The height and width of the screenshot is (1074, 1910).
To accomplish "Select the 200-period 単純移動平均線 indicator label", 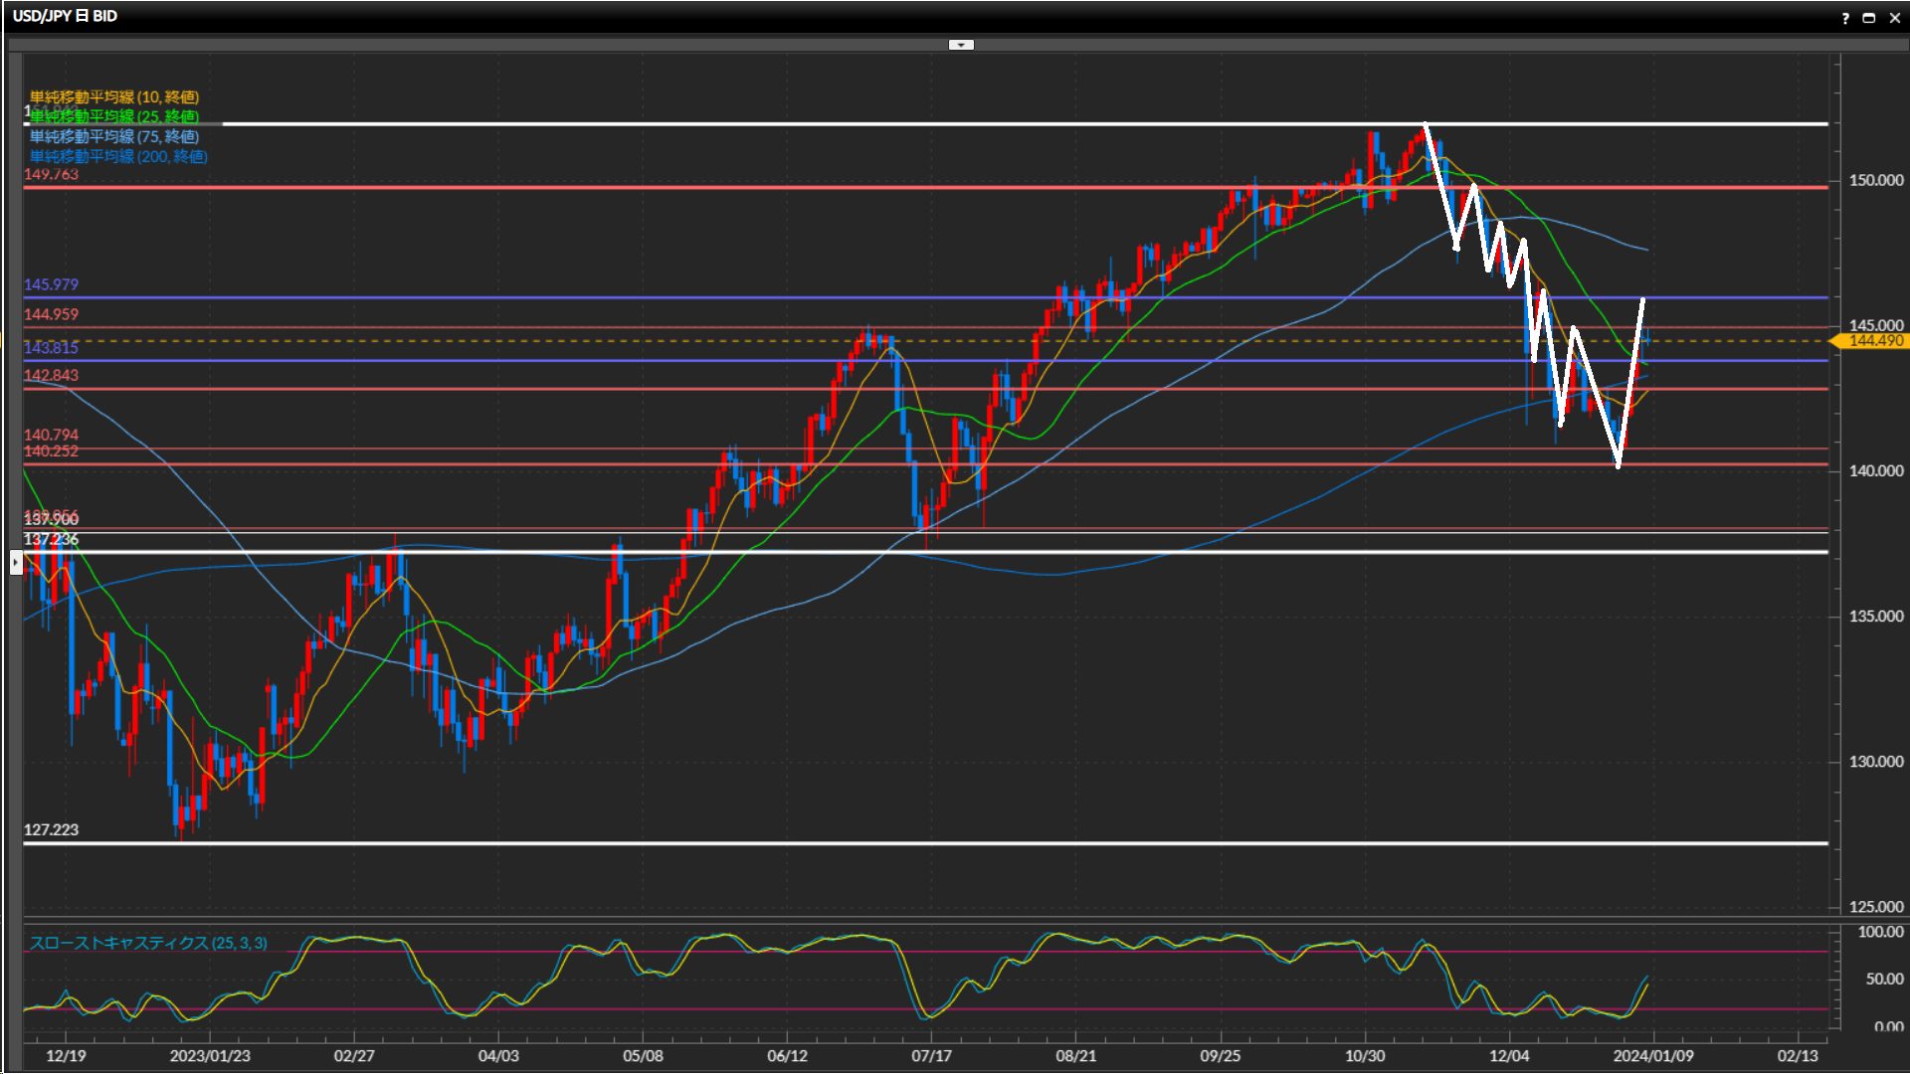I will coord(118,156).
